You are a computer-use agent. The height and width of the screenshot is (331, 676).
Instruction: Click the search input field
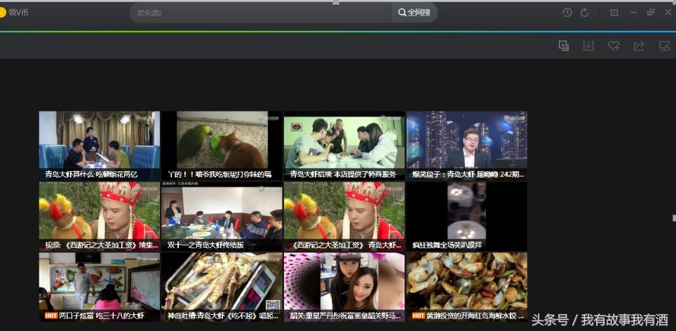259,13
